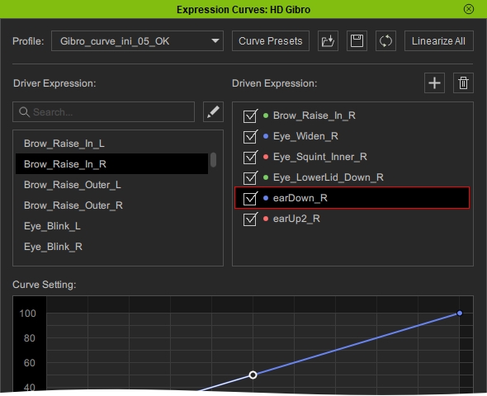Click the trash icon to delete a driven expression
This screenshot has width=487, height=396.
[x=463, y=82]
